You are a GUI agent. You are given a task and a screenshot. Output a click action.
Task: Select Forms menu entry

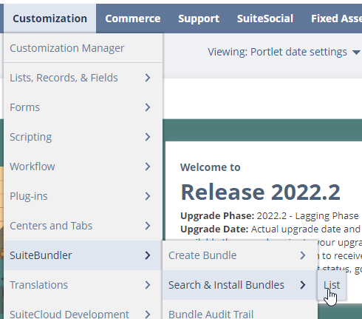pyautogui.click(x=83, y=107)
